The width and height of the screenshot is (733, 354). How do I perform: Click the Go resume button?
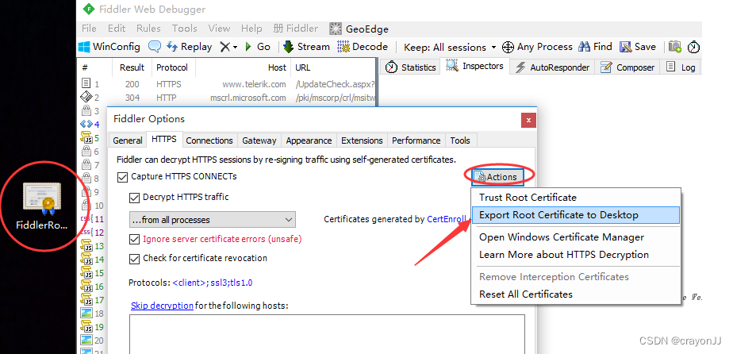click(258, 47)
